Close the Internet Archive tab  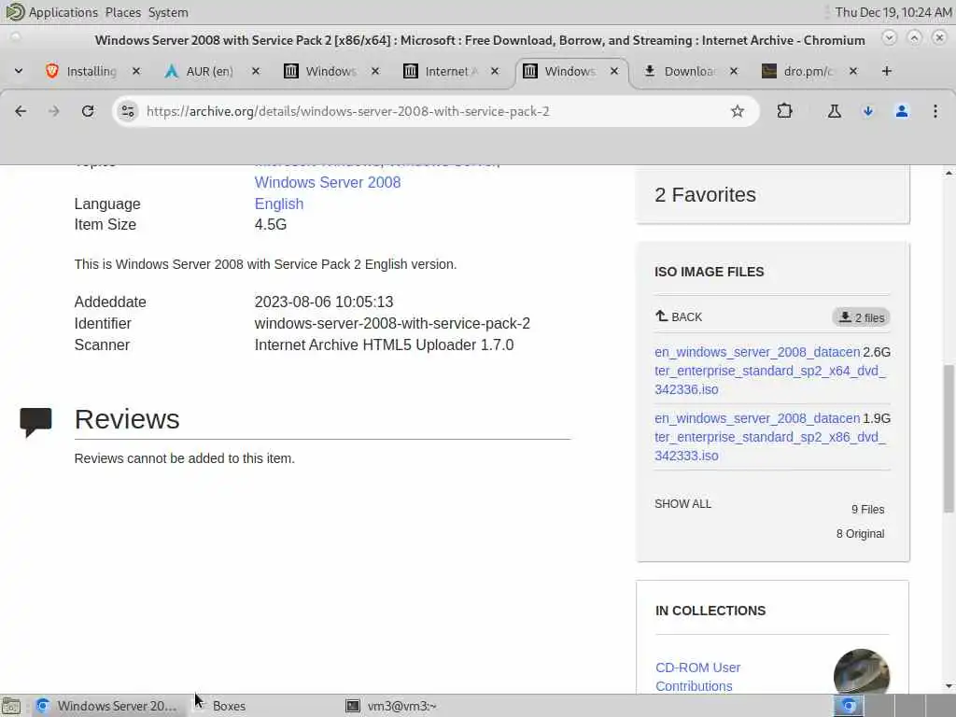(495, 71)
